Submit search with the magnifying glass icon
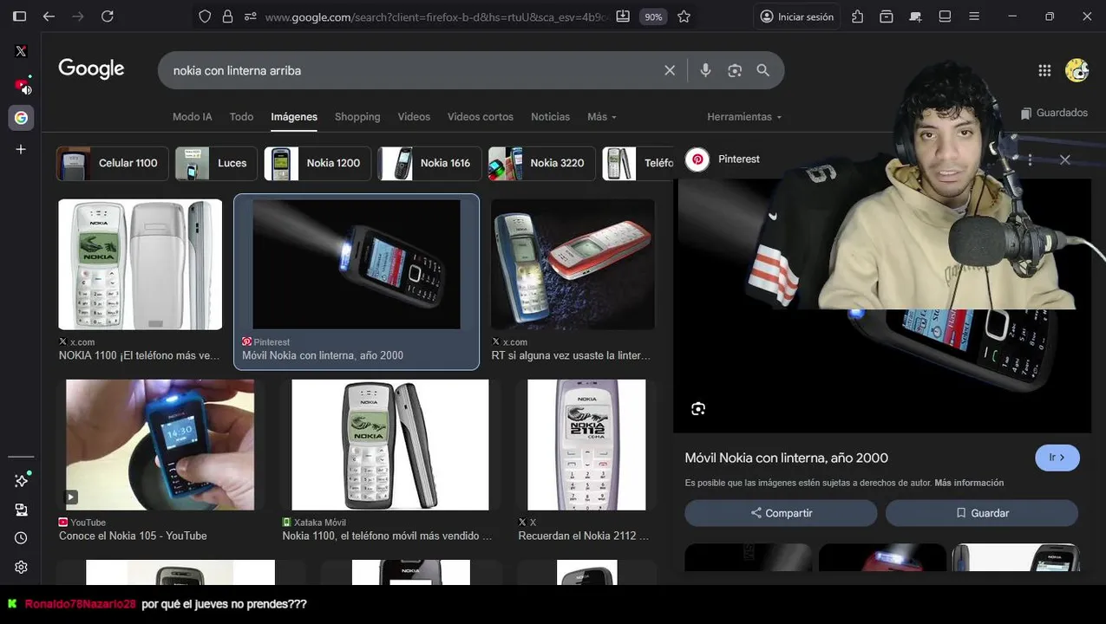 [x=763, y=70]
